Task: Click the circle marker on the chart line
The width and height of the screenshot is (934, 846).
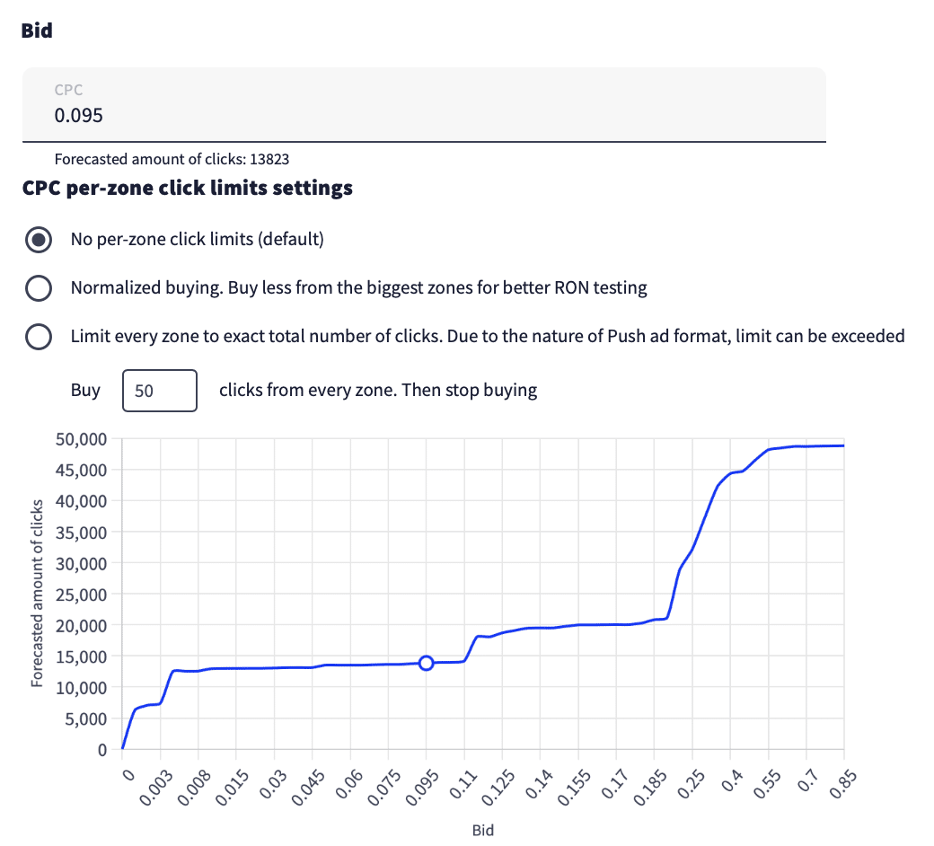Action: [x=427, y=663]
